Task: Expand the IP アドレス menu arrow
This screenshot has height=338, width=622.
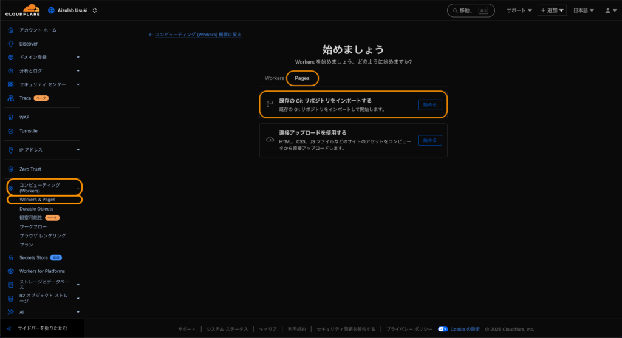Action: (78, 150)
